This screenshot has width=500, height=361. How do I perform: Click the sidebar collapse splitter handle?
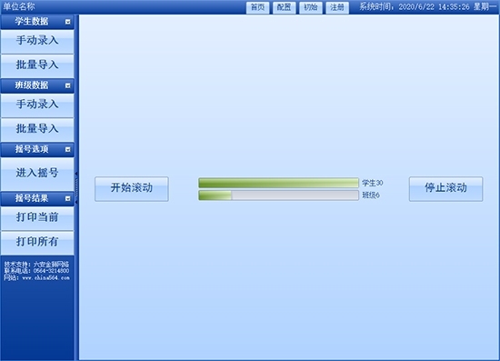coord(76,187)
